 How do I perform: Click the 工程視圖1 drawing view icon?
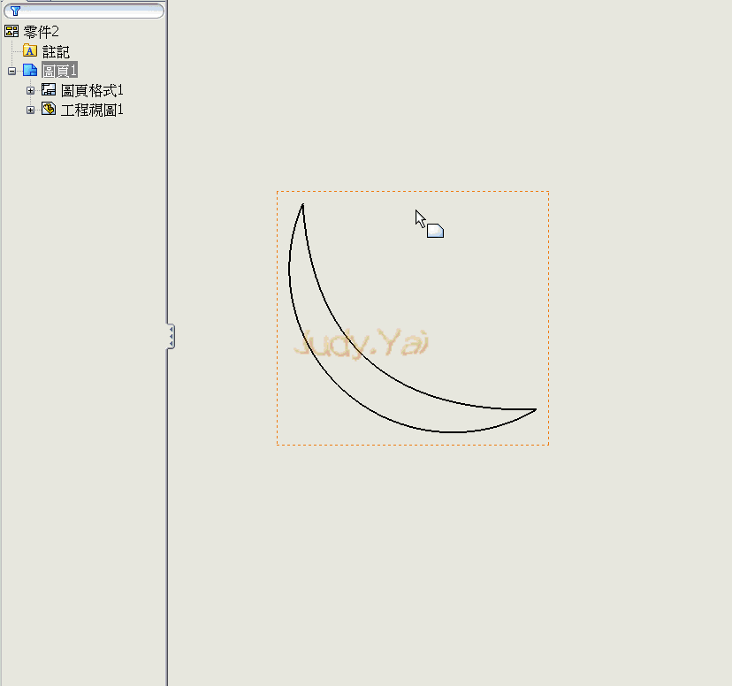pyautogui.click(x=48, y=109)
